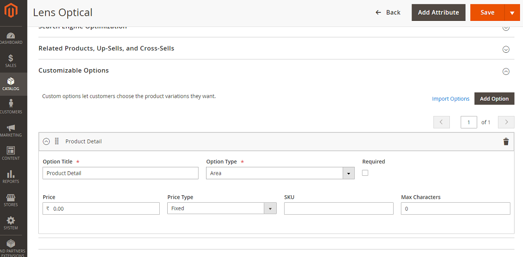
Task: Open the Option Type dropdown
Action: [x=280, y=173]
